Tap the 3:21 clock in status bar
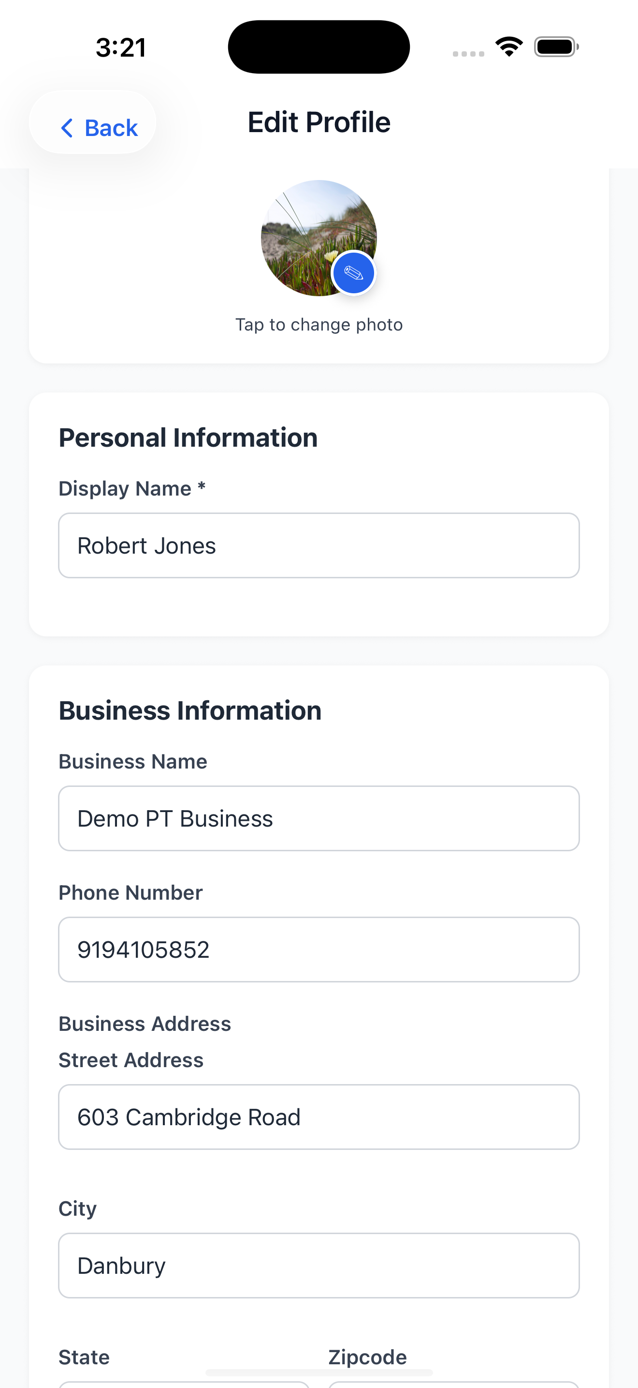638x1388 pixels. [121, 47]
